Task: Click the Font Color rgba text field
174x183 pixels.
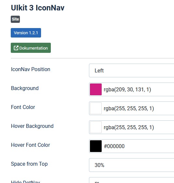Action: (x=138, y=108)
